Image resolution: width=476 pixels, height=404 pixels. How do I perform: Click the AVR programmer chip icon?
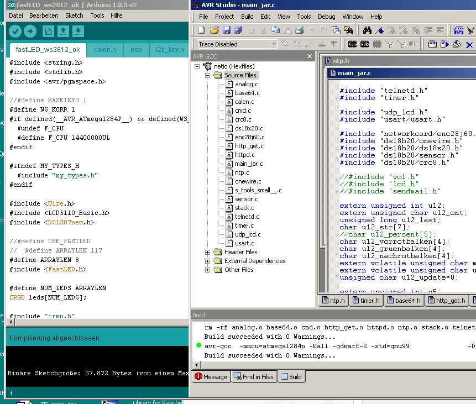pyautogui.click(x=364, y=44)
